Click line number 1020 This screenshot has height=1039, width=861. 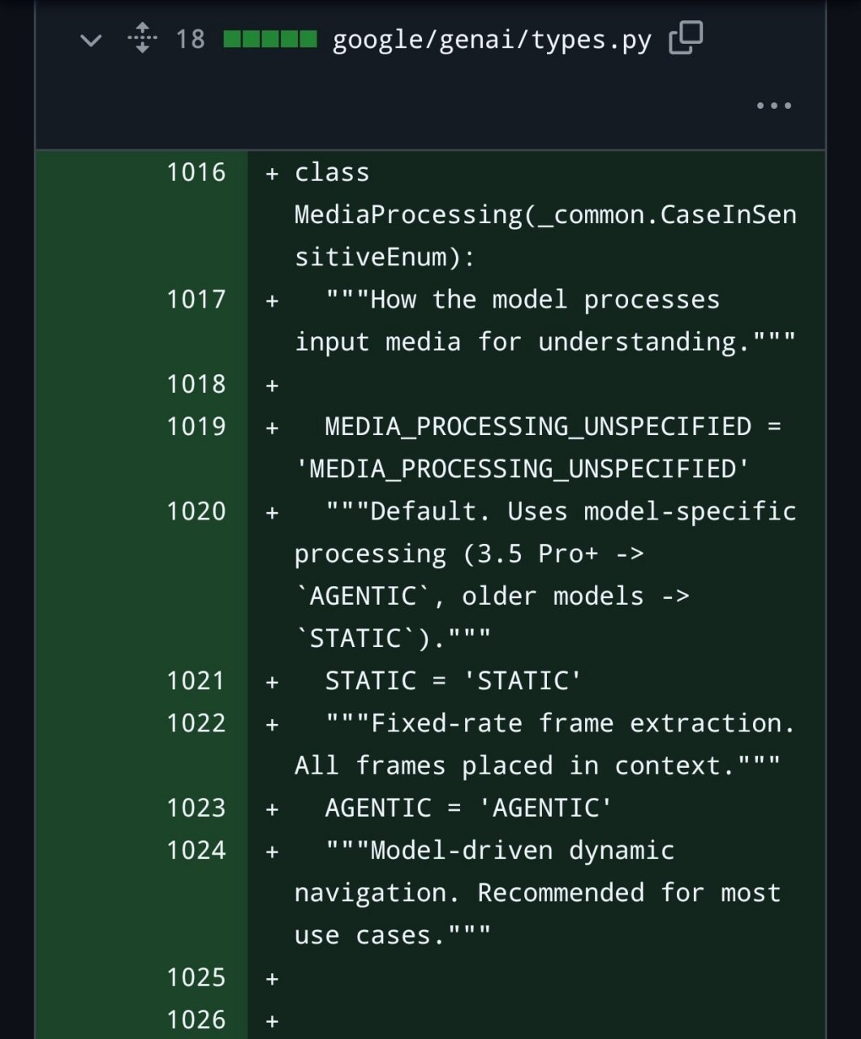point(196,511)
